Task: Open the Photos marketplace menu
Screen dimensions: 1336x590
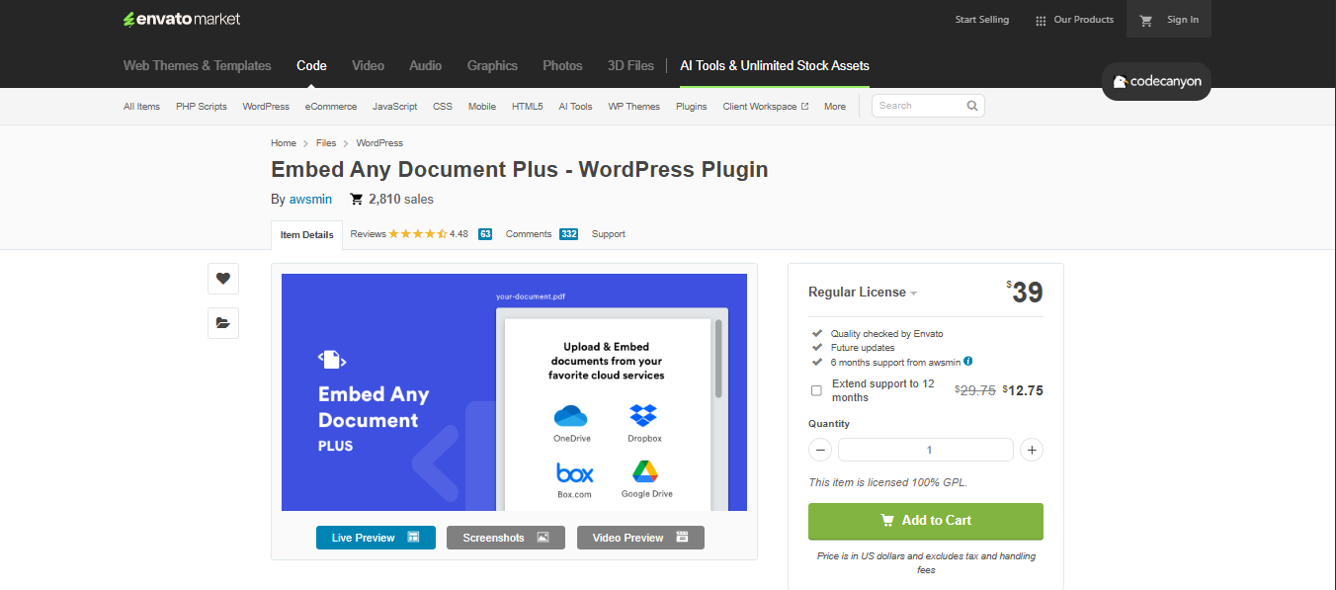Action: click(x=562, y=65)
